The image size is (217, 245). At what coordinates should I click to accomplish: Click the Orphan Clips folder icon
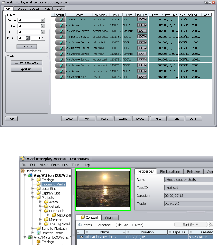click(38, 193)
